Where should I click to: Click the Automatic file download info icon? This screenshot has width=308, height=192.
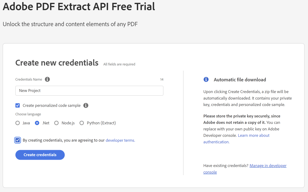(x=206, y=80)
